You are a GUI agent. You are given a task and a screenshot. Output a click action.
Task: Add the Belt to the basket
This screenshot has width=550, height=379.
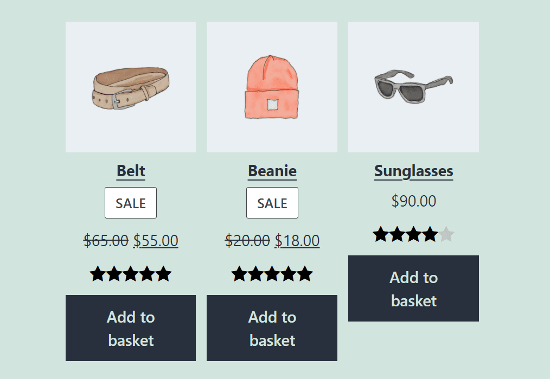point(130,328)
